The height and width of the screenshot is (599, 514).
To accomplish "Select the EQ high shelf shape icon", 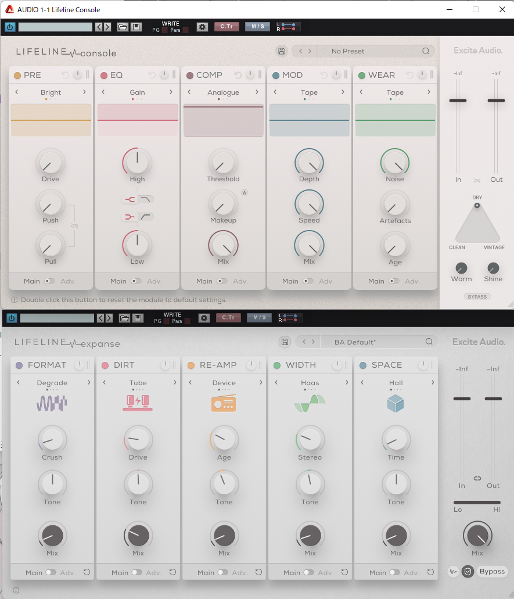I will point(146,199).
